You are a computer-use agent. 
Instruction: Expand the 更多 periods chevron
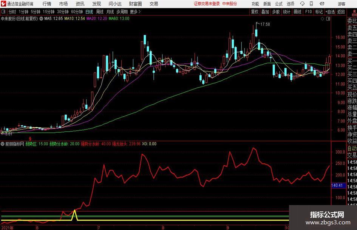tap(139, 12)
